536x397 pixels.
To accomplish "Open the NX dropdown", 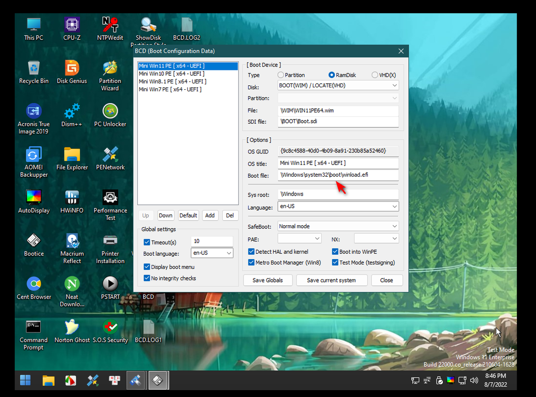I will click(376, 238).
